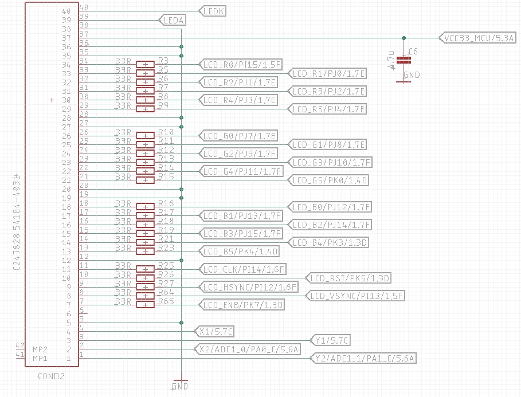The height and width of the screenshot is (397, 521).
Task: Select resistor R26 symbol
Action: click(145, 278)
